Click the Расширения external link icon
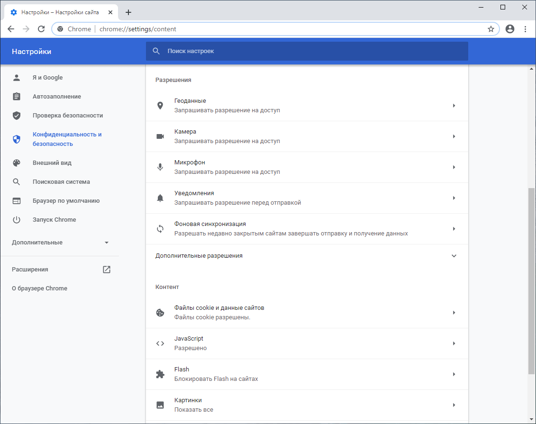Image resolution: width=536 pixels, height=424 pixels. [107, 270]
